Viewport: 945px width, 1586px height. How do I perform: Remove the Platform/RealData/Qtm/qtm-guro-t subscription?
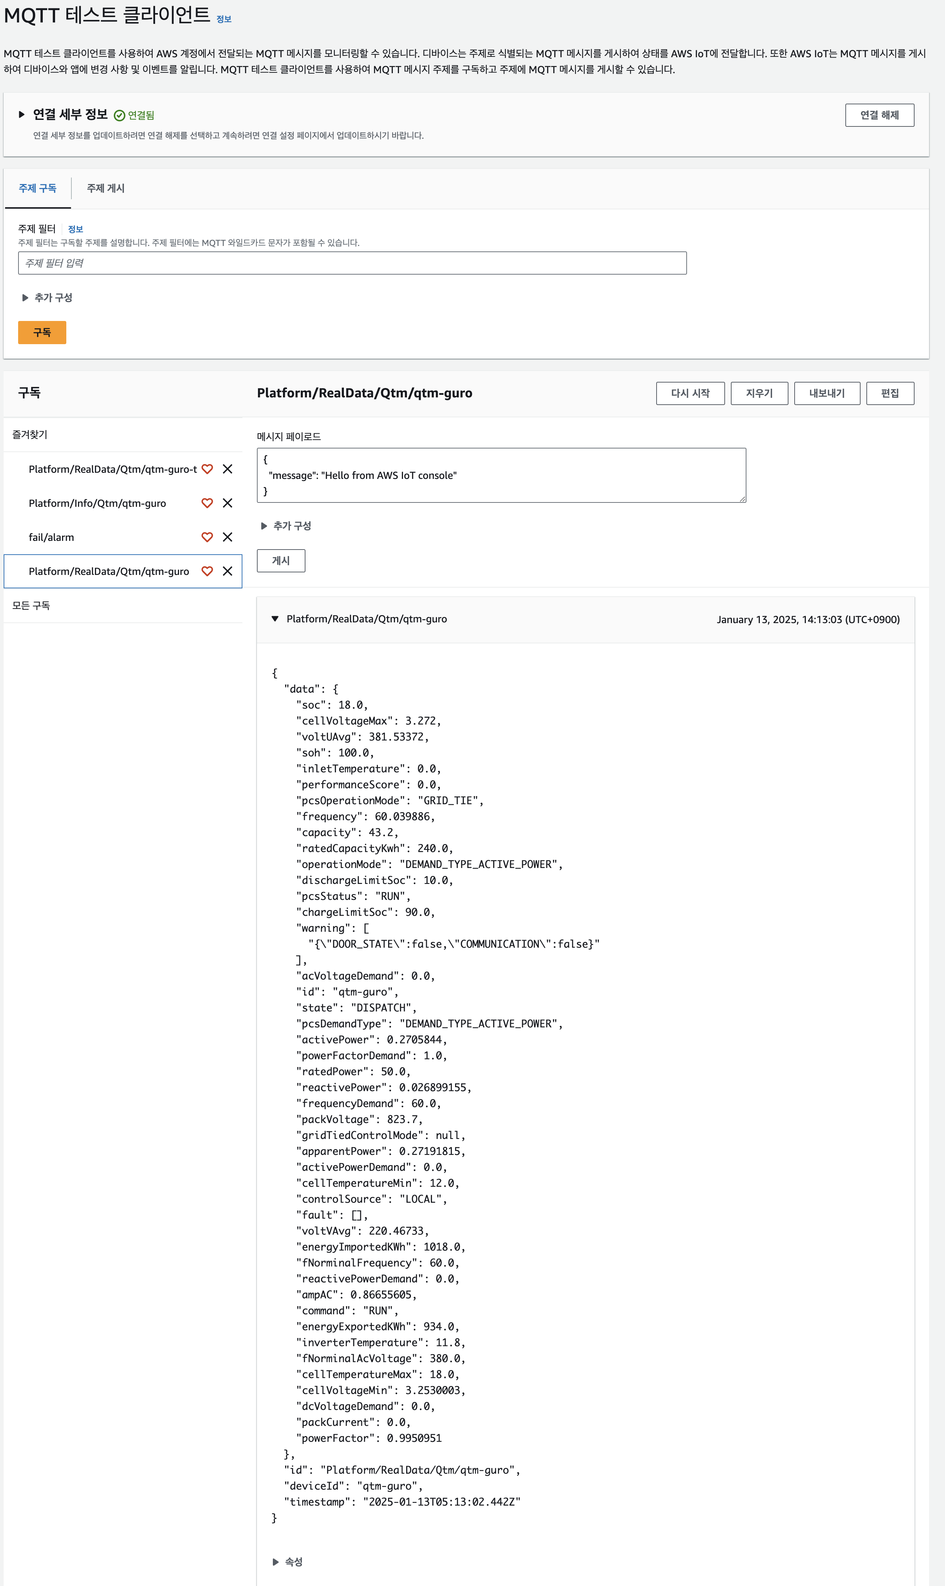[x=227, y=469]
